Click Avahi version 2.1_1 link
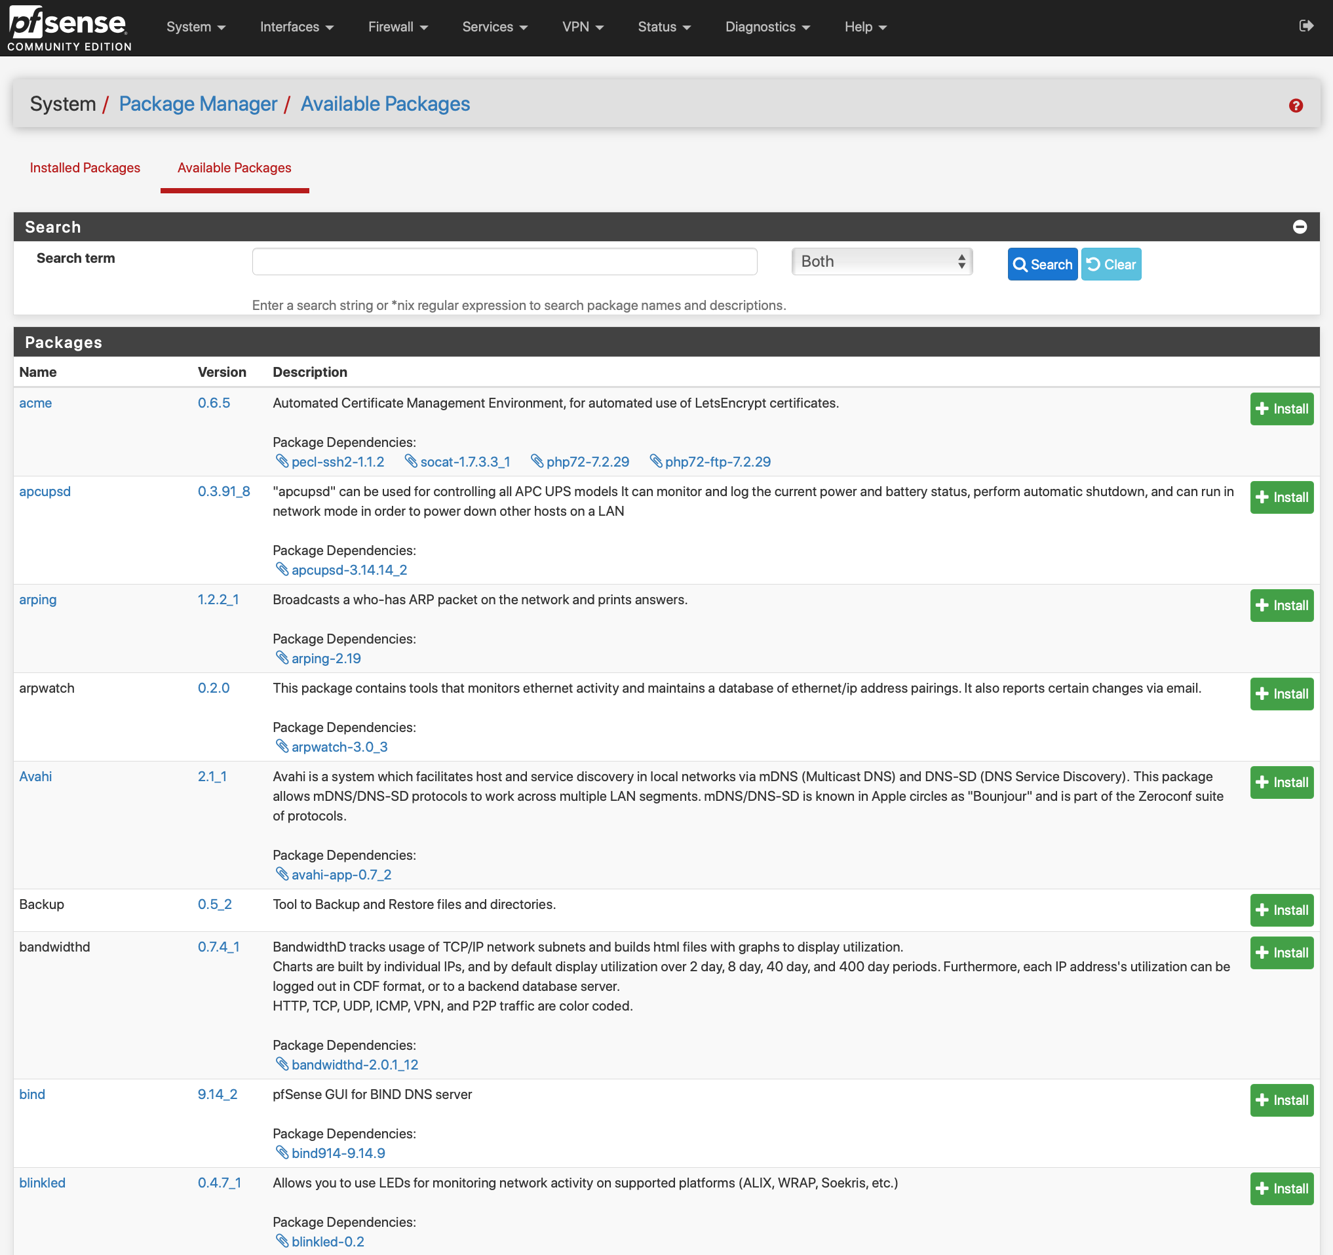 (x=212, y=777)
